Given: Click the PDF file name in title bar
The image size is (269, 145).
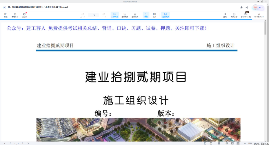Looking at the screenshot, I should 38,7.
